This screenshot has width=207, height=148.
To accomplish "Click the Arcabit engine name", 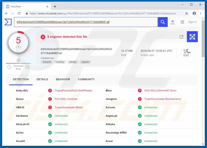I will [x=20, y=141].
